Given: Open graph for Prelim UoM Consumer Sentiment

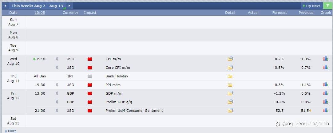Looking at the screenshot, I should [x=325, y=110].
